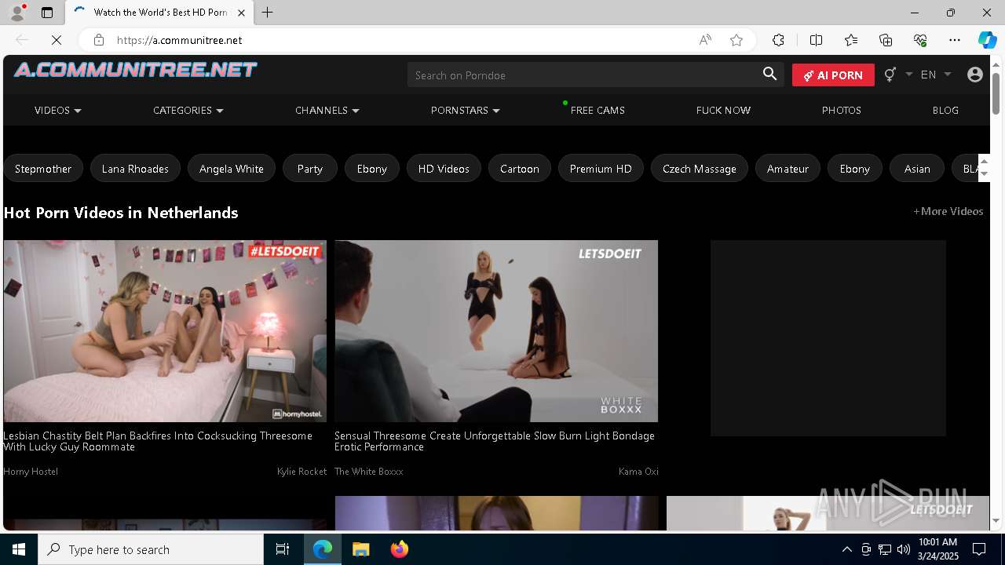
Task: Open the Copilot sidebar icon
Action: click(x=987, y=40)
